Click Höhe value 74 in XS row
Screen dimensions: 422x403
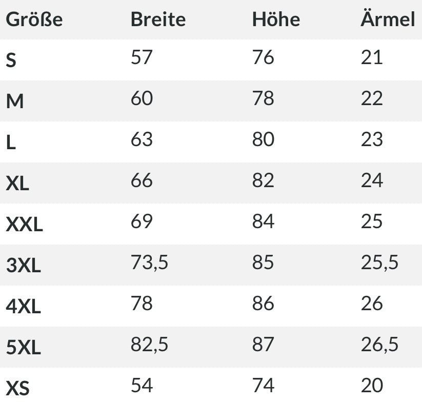263,386
